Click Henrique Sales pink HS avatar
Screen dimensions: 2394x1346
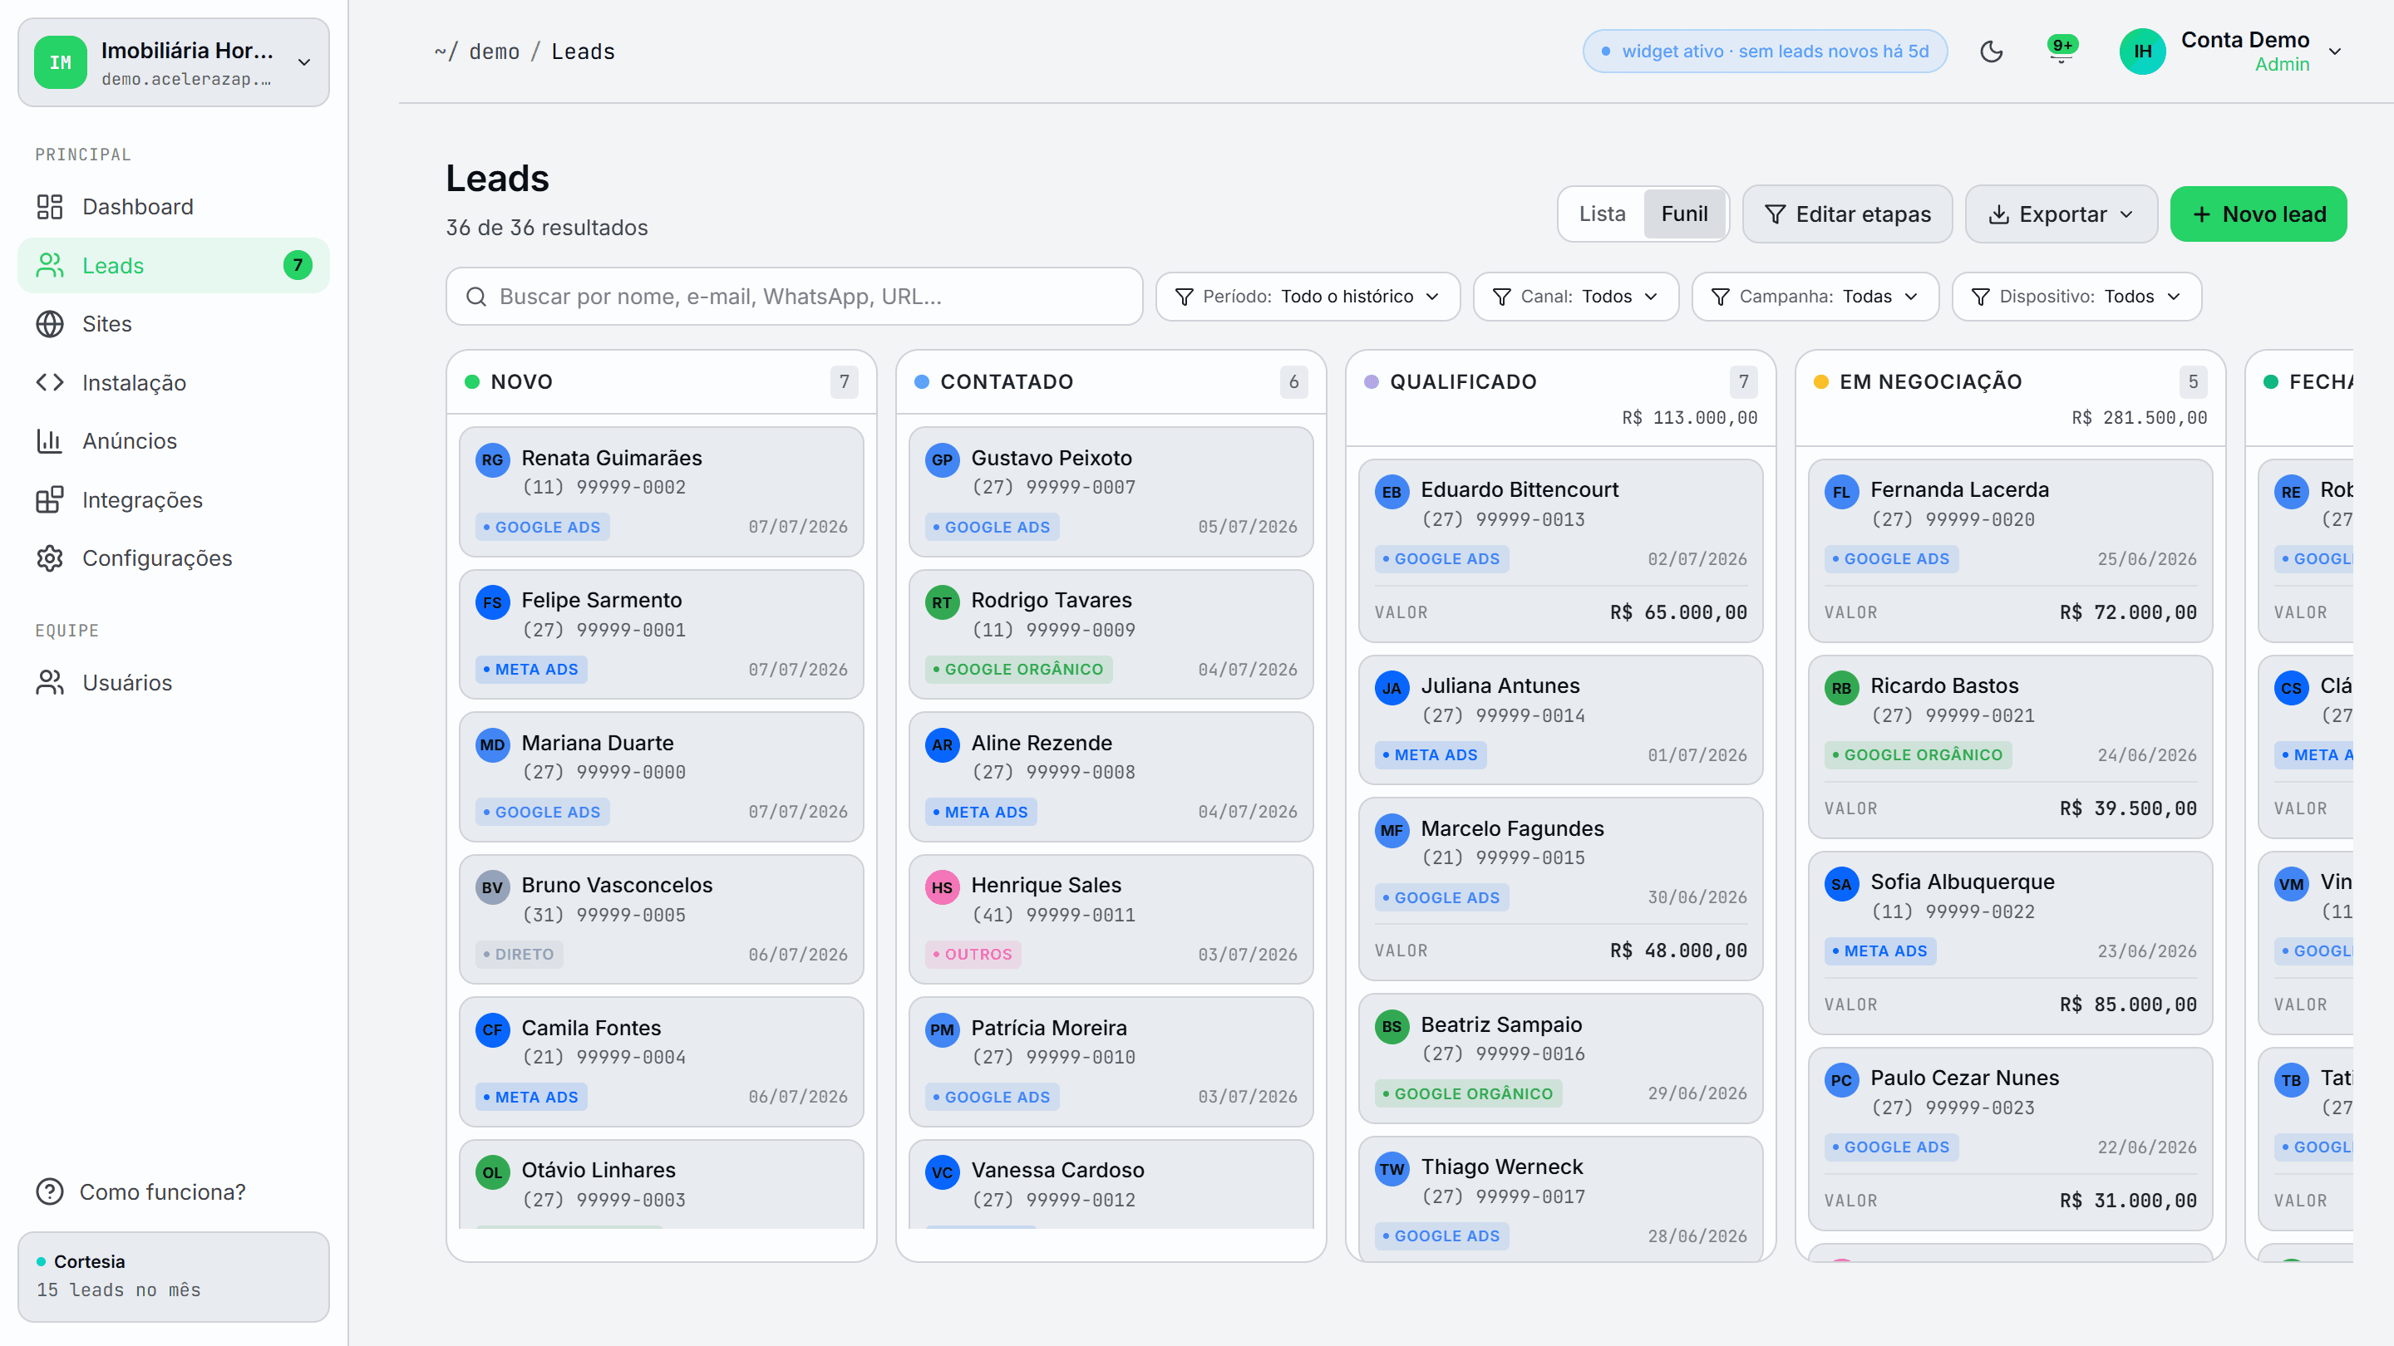click(x=942, y=887)
